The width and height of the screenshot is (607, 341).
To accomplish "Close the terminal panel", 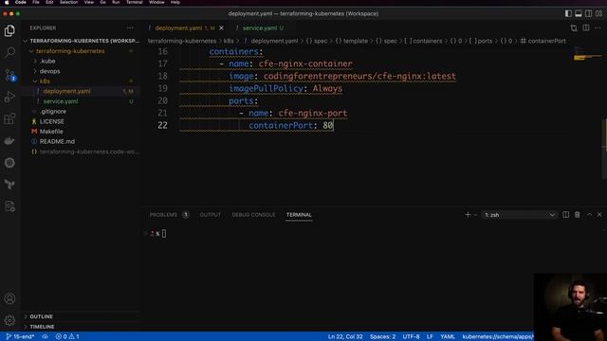I will [x=599, y=215].
